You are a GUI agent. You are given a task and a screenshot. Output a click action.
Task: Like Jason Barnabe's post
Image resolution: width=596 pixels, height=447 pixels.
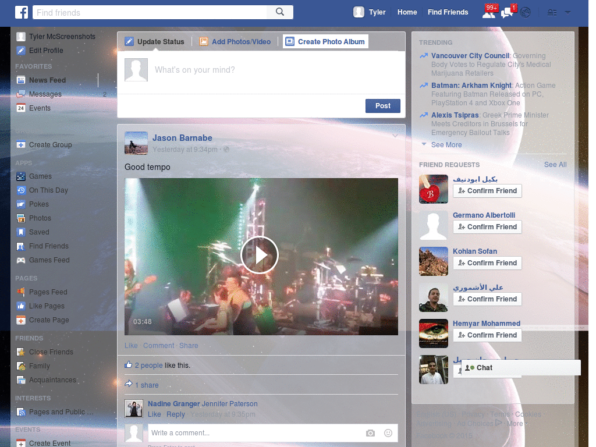point(131,346)
